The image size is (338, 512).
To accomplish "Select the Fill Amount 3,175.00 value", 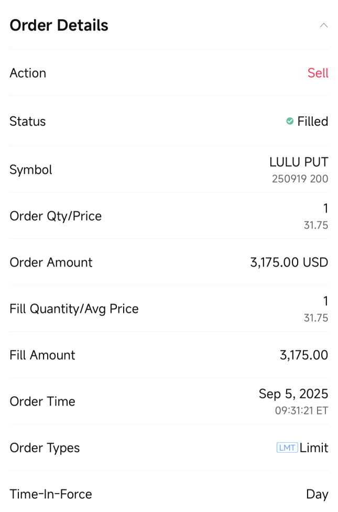I will pyautogui.click(x=303, y=355).
